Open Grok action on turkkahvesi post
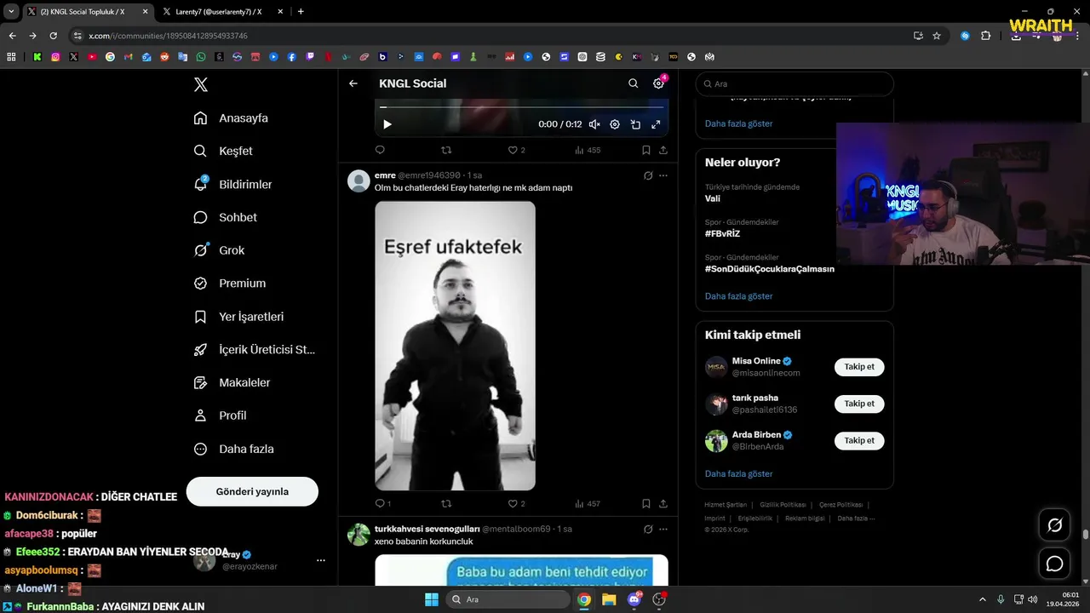 click(648, 529)
